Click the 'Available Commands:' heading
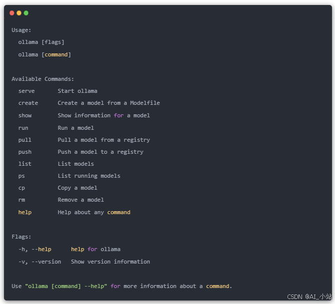This screenshot has height=304, width=335. pyautogui.click(x=43, y=79)
